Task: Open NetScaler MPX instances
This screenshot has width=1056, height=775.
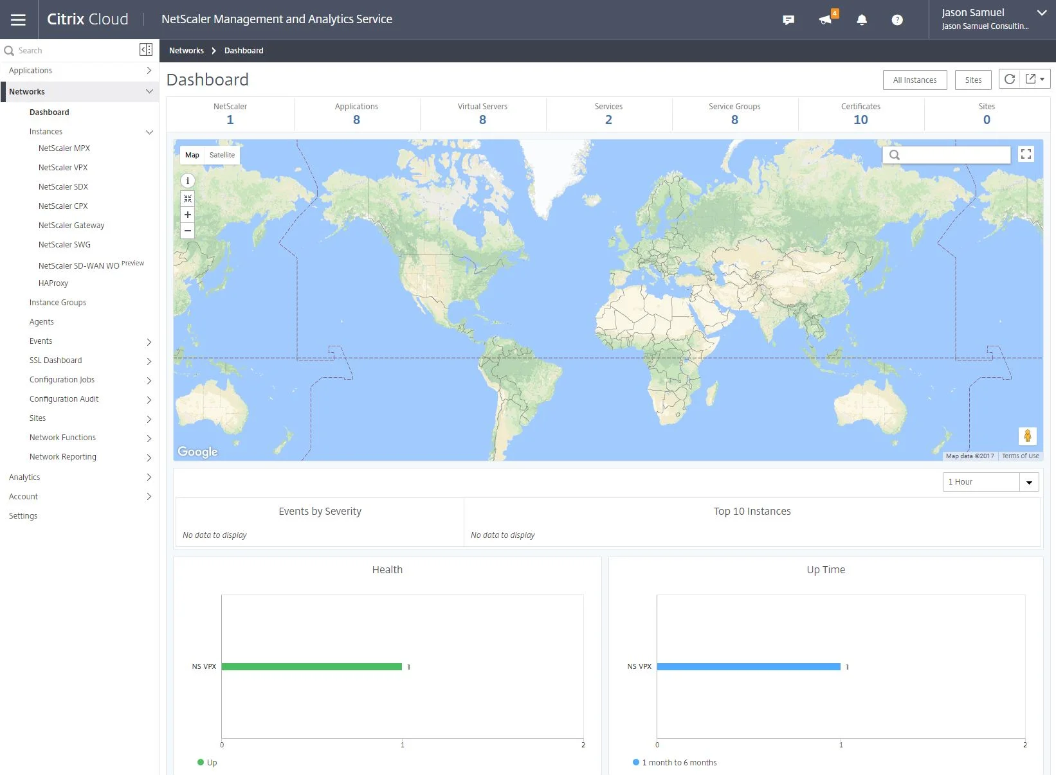Action: [x=64, y=148]
